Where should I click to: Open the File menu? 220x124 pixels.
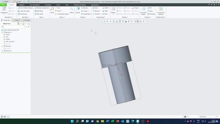pyautogui.click(x=3, y=5)
